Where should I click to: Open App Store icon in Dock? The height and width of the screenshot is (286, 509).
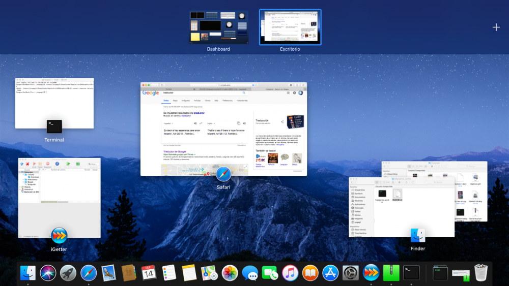click(330, 273)
